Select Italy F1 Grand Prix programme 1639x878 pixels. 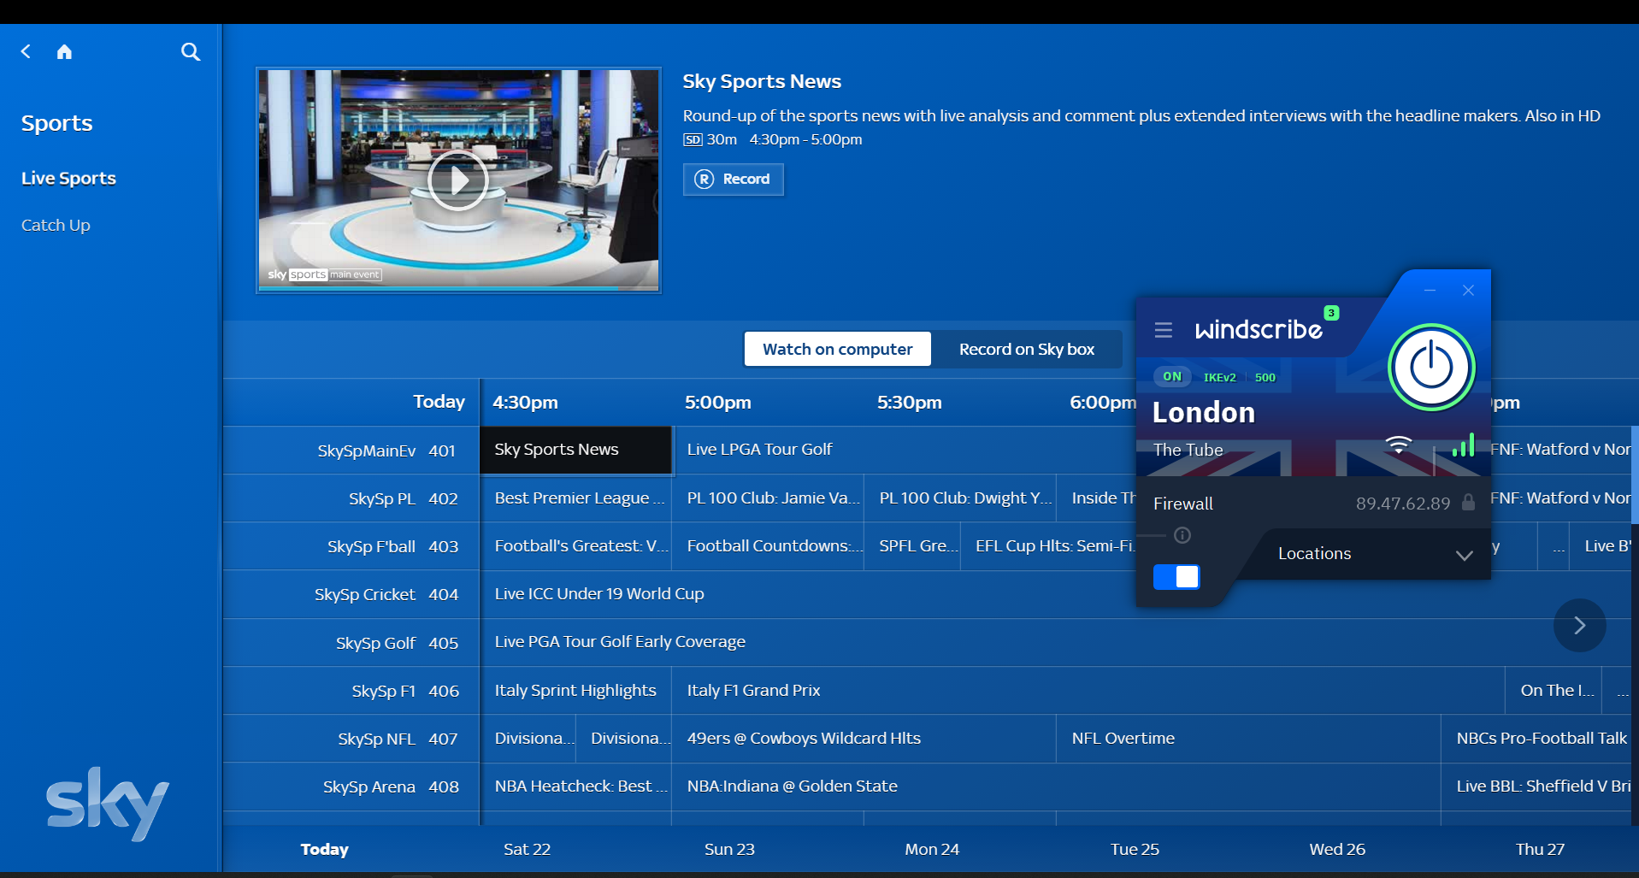tap(1088, 691)
